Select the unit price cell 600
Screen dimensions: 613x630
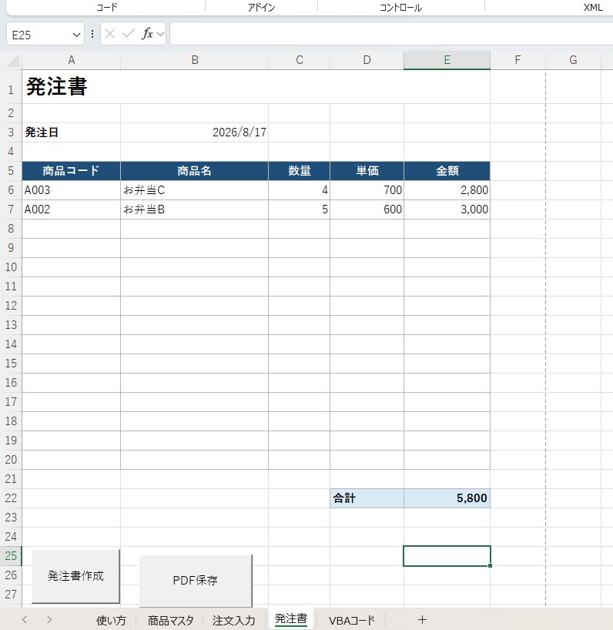click(x=367, y=209)
